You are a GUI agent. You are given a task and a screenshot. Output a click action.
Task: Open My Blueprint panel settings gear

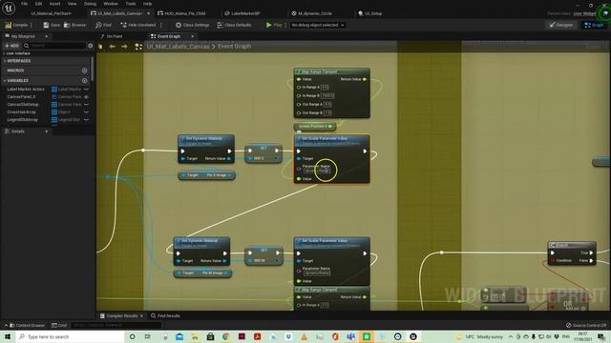coord(91,46)
